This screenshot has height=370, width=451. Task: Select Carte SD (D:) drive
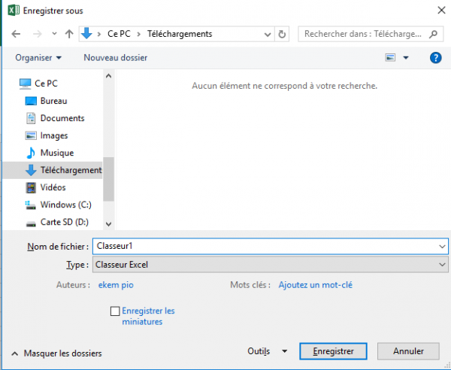point(65,222)
